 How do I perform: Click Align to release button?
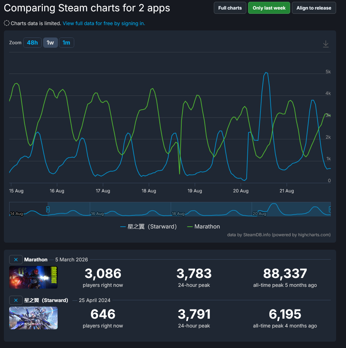314,8
